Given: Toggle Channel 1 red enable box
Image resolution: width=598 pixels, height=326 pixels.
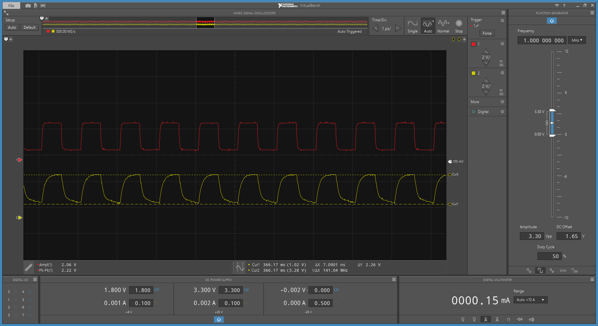Looking at the screenshot, I should pos(474,44).
